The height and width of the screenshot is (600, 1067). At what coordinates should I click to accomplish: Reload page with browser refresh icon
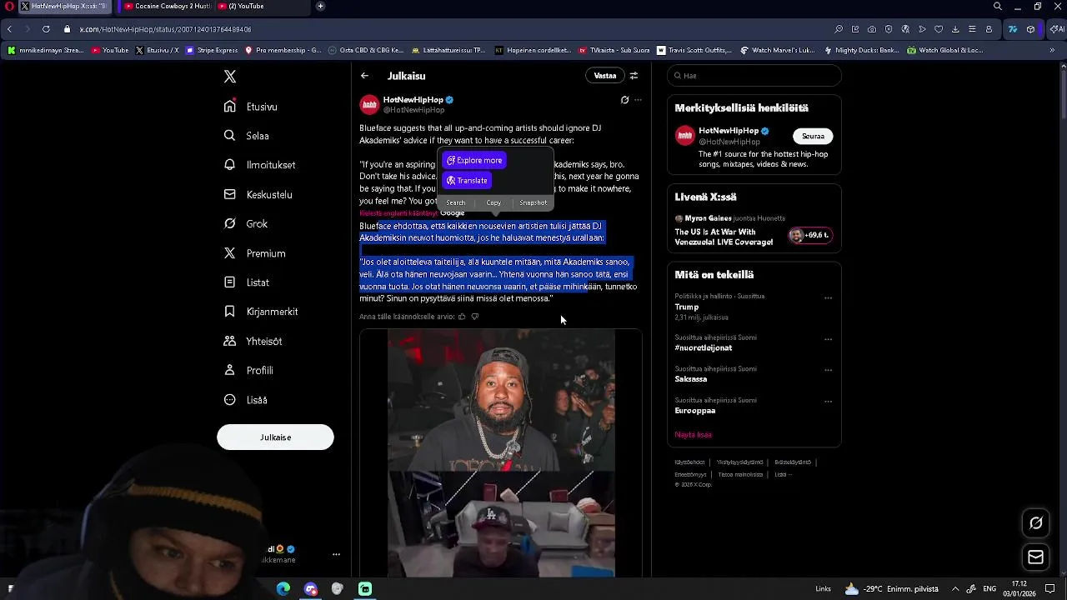(46, 29)
